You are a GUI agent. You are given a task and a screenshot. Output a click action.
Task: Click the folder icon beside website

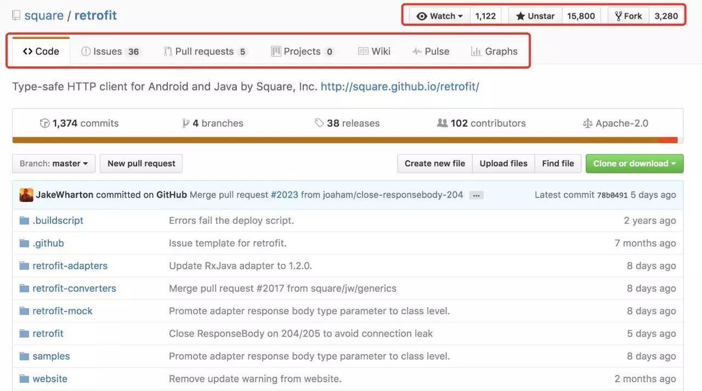tap(24, 379)
